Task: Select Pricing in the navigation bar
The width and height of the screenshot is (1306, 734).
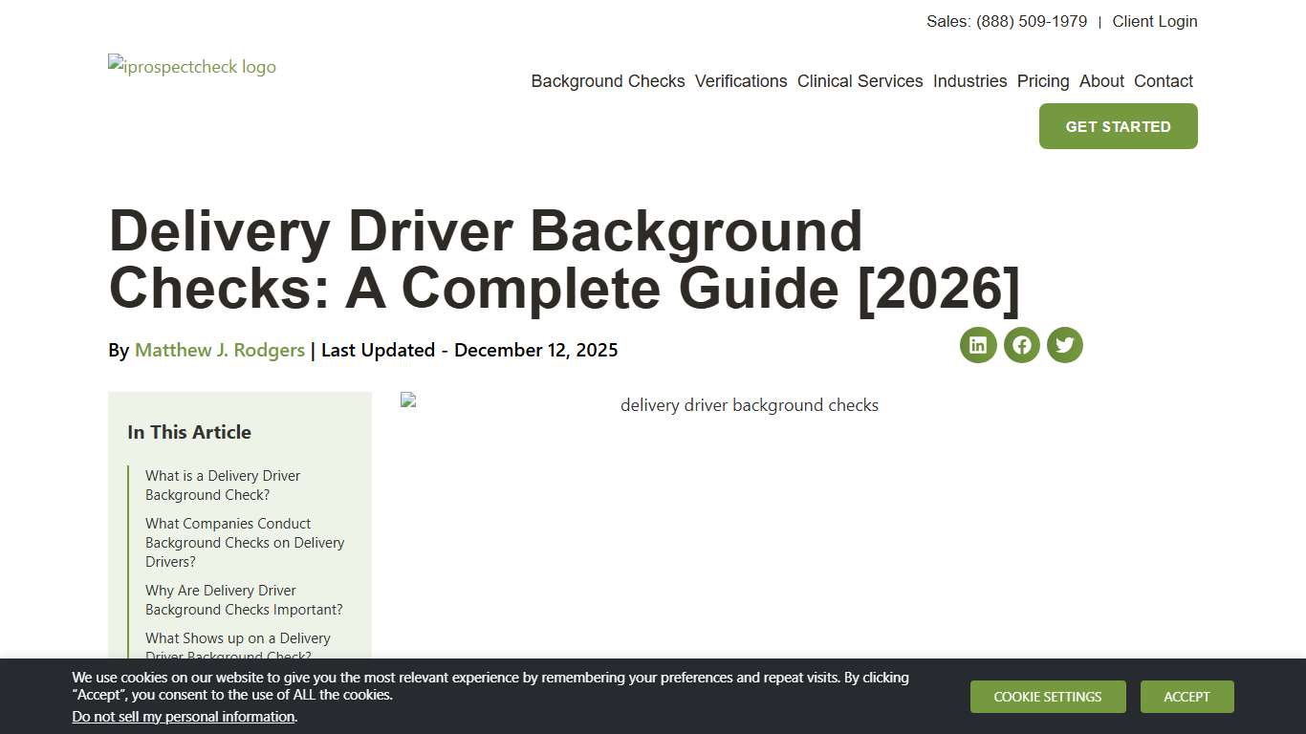Action: [1042, 81]
